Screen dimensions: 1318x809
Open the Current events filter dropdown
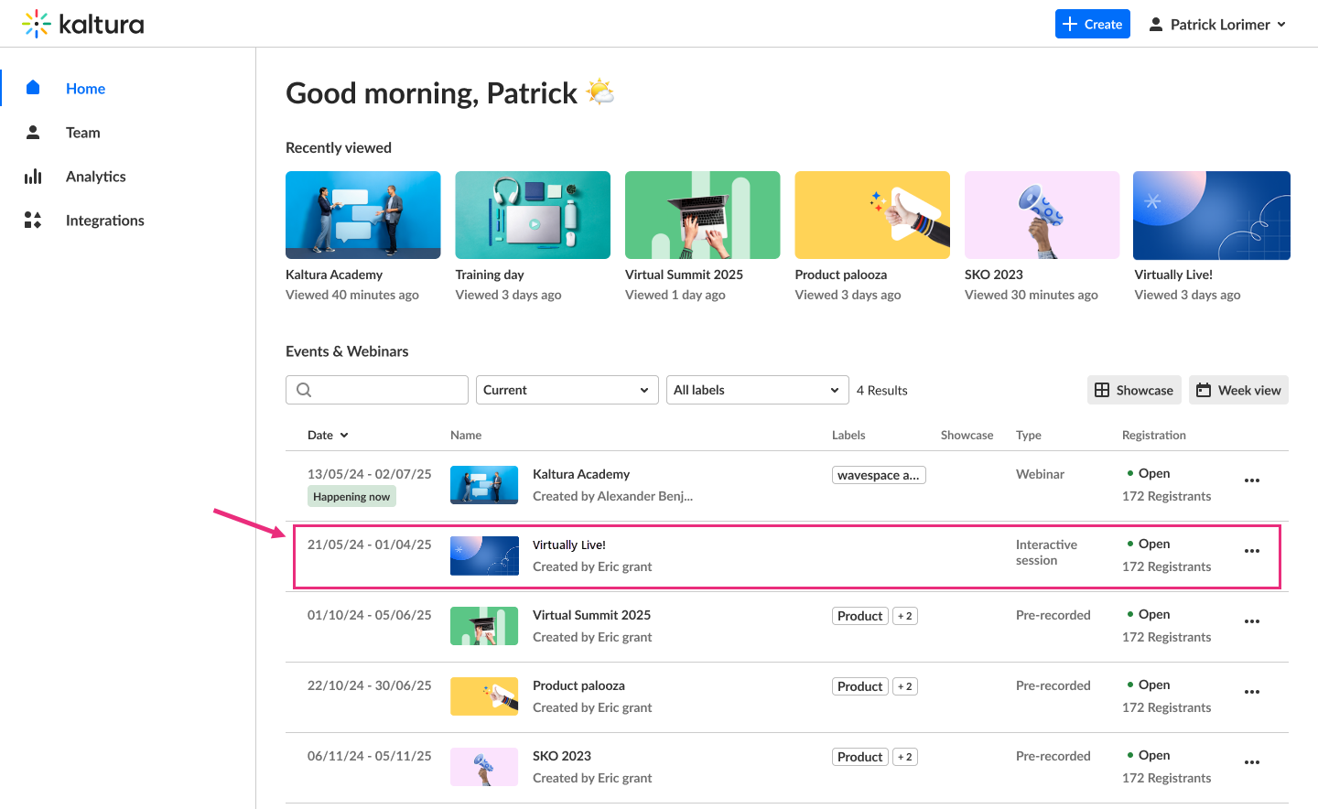(x=567, y=390)
